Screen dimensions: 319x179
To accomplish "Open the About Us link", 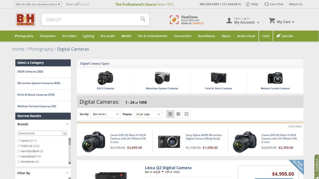I will pyautogui.click(x=296, y=4).
